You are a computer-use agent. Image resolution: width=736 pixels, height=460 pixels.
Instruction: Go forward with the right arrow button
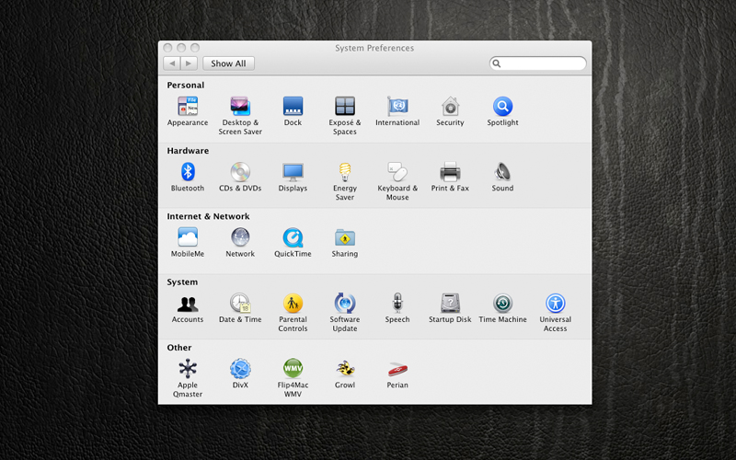click(x=189, y=63)
